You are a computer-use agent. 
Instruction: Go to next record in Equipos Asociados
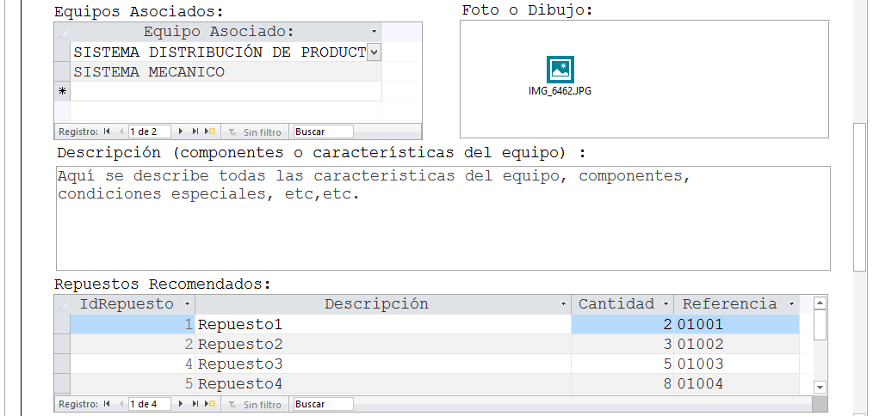coord(181,132)
